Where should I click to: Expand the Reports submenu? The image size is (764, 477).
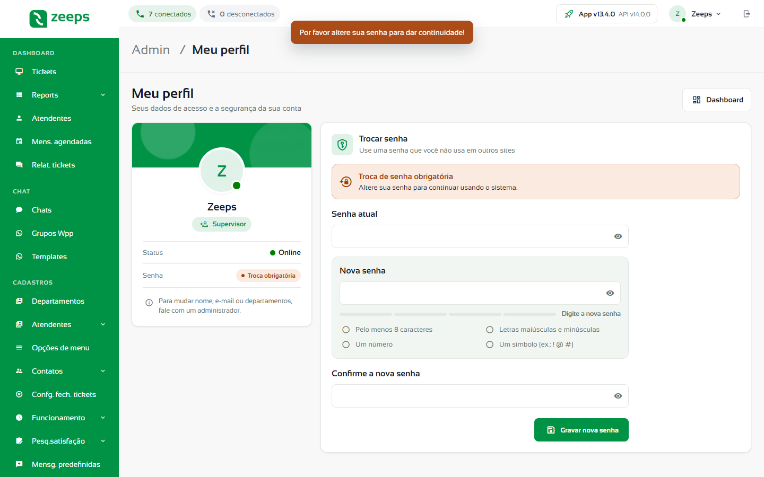(x=103, y=95)
